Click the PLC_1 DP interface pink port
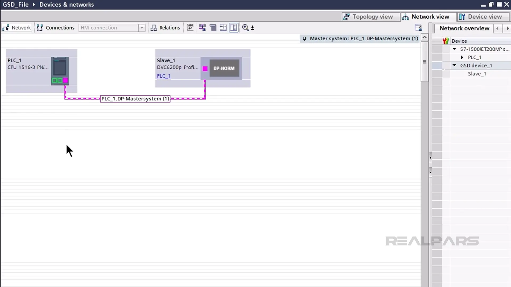511x287 pixels. click(65, 81)
